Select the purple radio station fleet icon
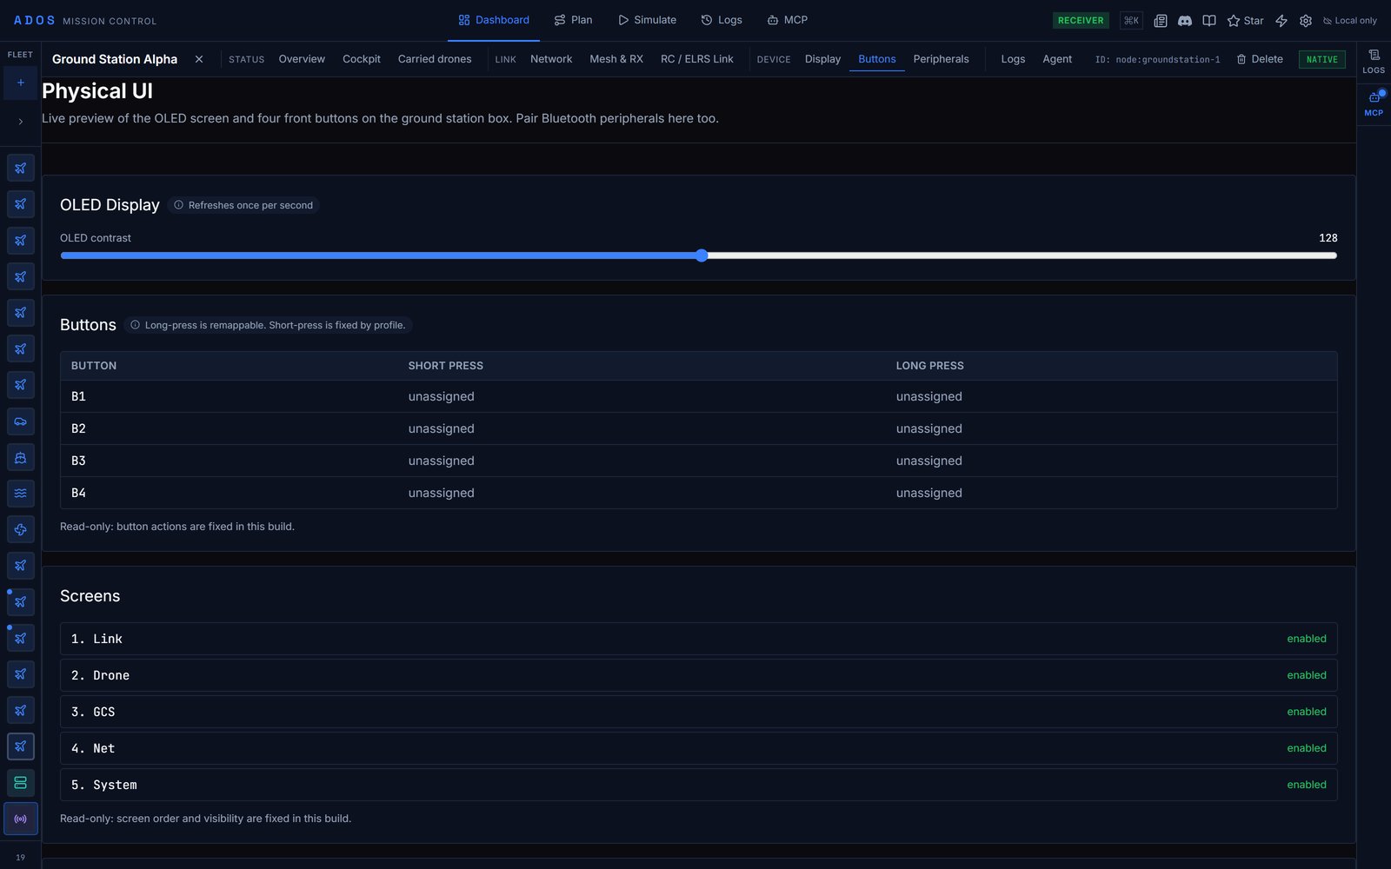This screenshot has height=869, width=1391. point(21,819)
